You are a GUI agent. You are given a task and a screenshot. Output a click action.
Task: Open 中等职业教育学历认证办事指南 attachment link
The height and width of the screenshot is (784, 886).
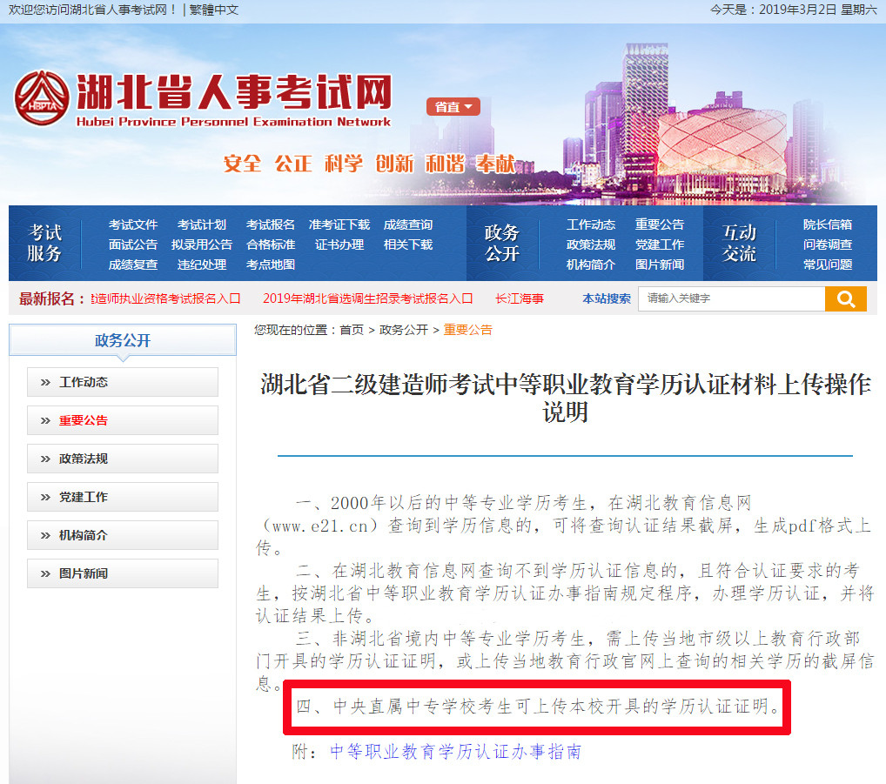coord(456,752)
